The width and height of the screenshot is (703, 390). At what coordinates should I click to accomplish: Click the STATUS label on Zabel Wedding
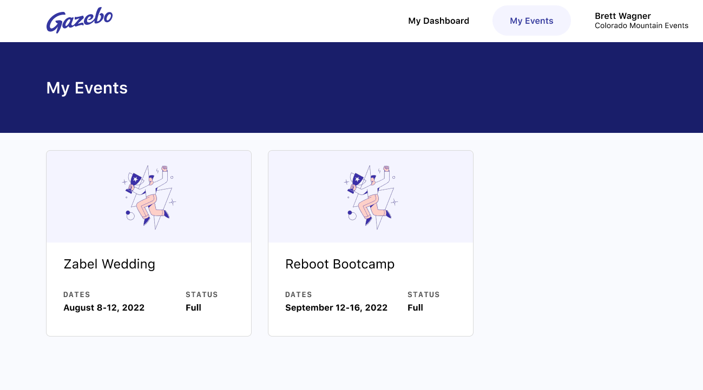202,295
